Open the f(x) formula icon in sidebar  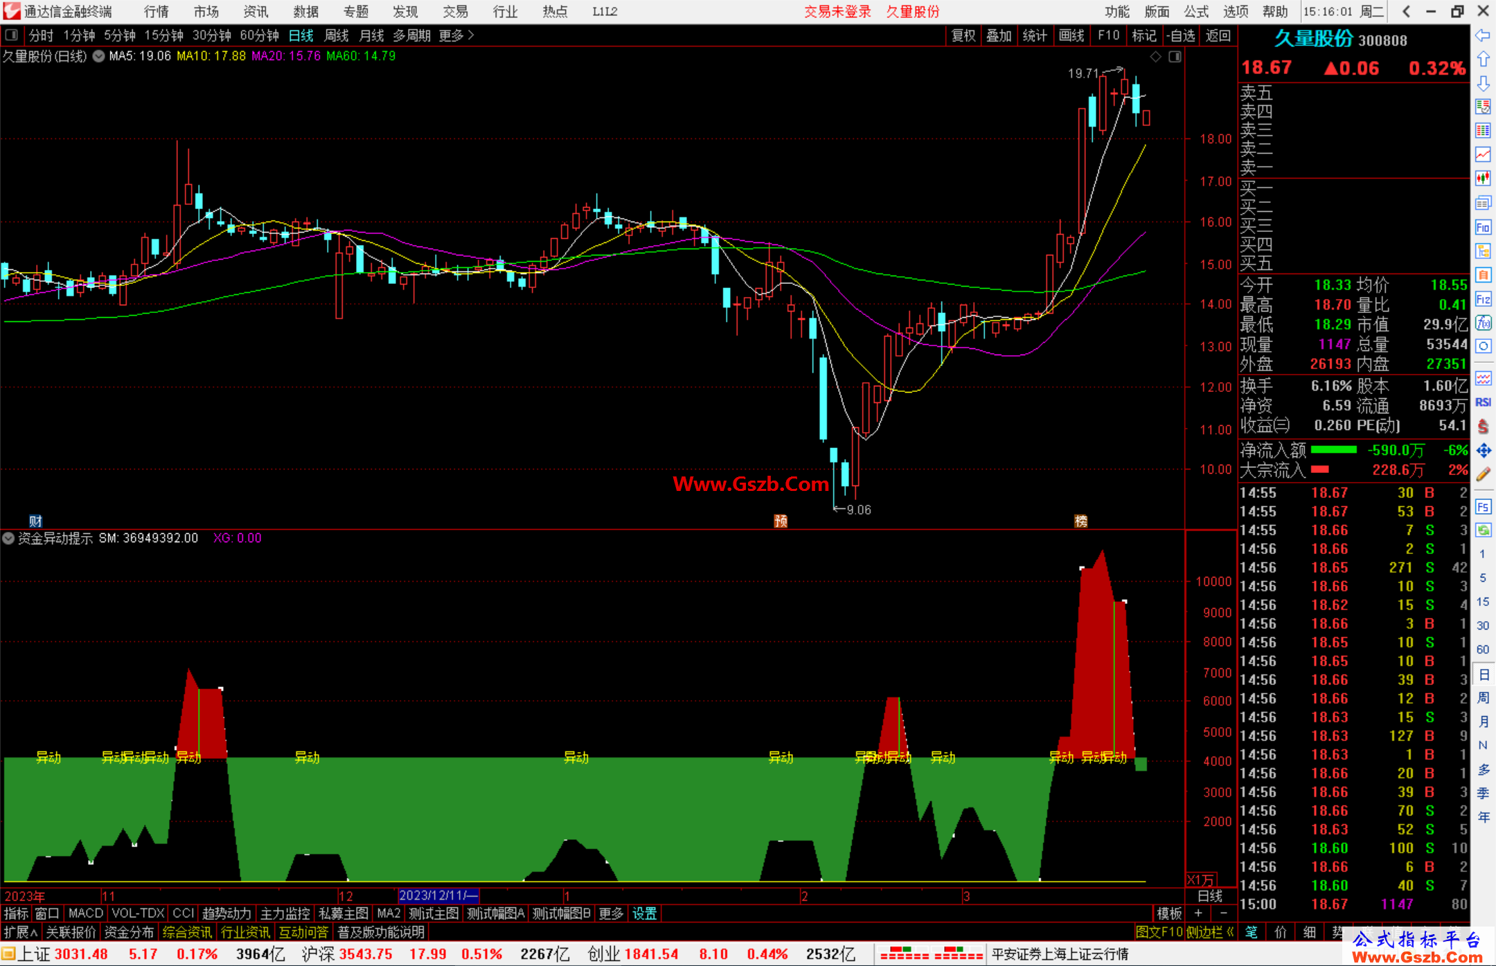(x=1483, y=323)
